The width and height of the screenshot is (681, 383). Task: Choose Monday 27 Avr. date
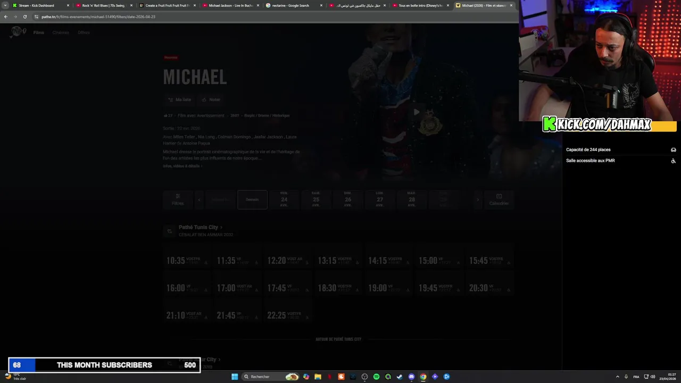coord(380,199)
